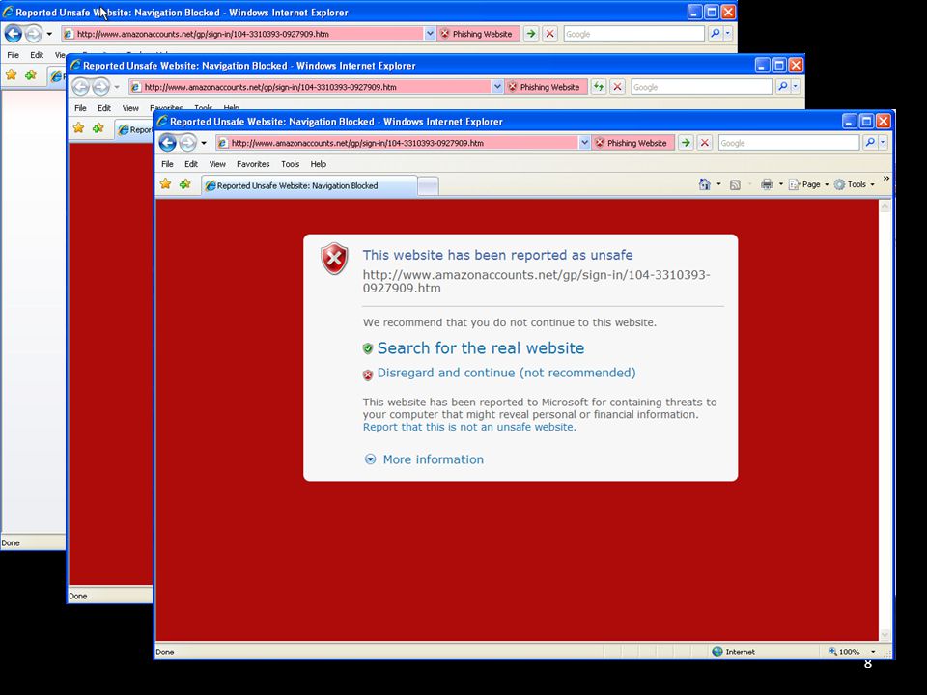Click the Add to Favorites star-plus icon in front window

[x=185, y=184]
